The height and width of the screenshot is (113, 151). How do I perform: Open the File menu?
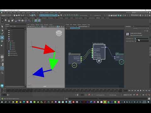(4, 13)
